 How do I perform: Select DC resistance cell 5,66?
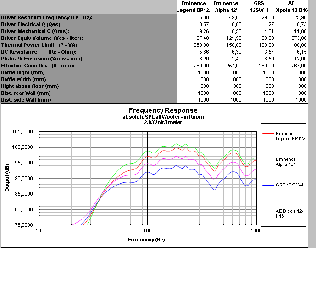(204, 52)
